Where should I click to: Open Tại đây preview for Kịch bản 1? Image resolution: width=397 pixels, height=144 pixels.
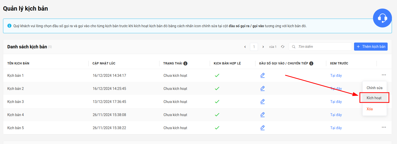pos(336,76)
